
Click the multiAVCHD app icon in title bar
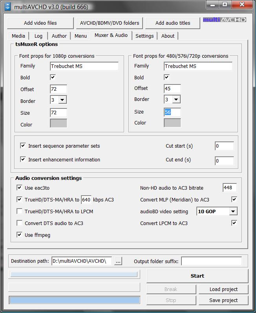7,6
